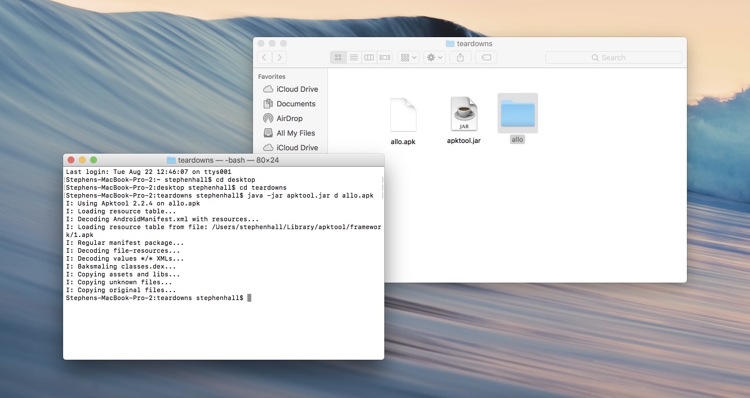
Task: Open Documents in the sidebar
Action: tap(295, 104)
